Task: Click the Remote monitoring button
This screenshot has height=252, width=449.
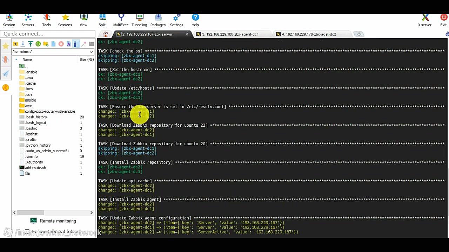Action: point(53,221)
